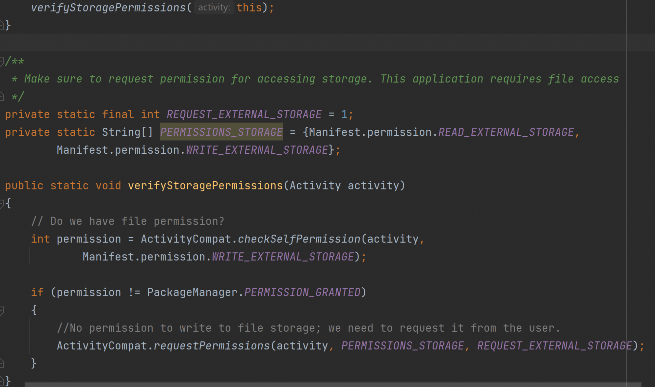Click the fold end marker at the final closing brace
Screen dimensions: 655x387
(2, 381)
